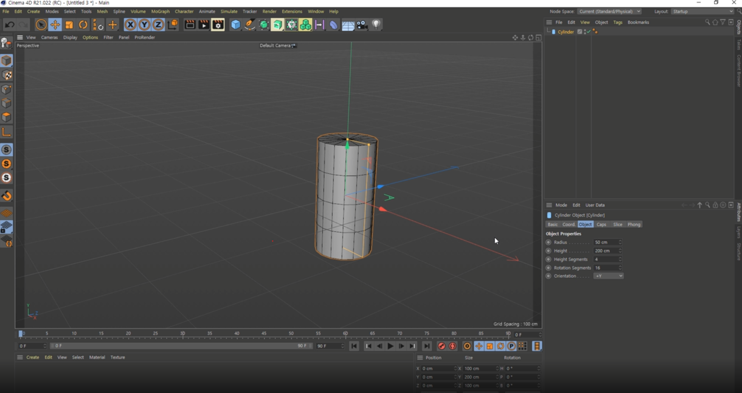Screen dimensions: 742x393
Task: Open the Layout Startup dropdown
Action: click(x=702, y=11)
